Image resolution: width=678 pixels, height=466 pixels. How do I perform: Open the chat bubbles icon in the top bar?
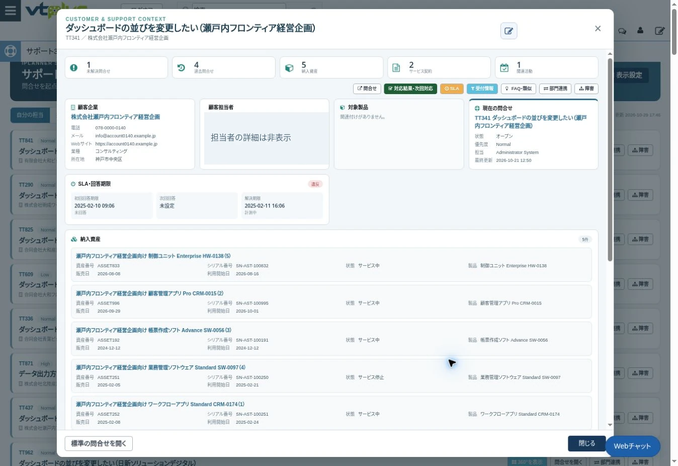(622, 31)
